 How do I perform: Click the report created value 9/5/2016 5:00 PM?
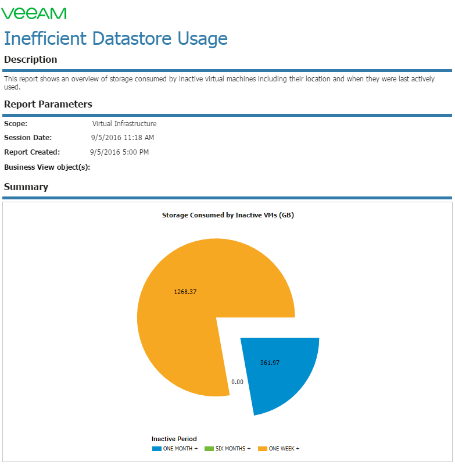[x=119, y=152]
